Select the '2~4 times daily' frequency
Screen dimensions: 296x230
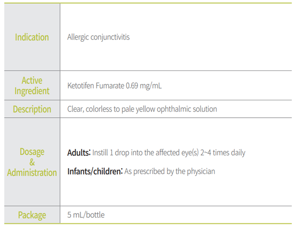tap(223, 153)
